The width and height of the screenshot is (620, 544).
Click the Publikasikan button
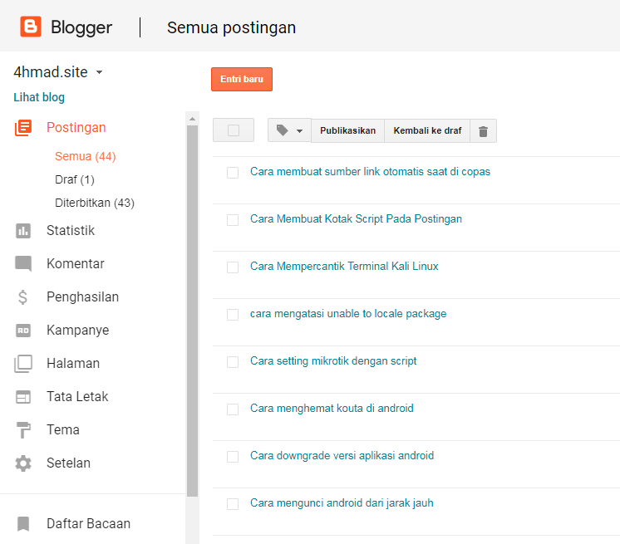click(347, 130)
